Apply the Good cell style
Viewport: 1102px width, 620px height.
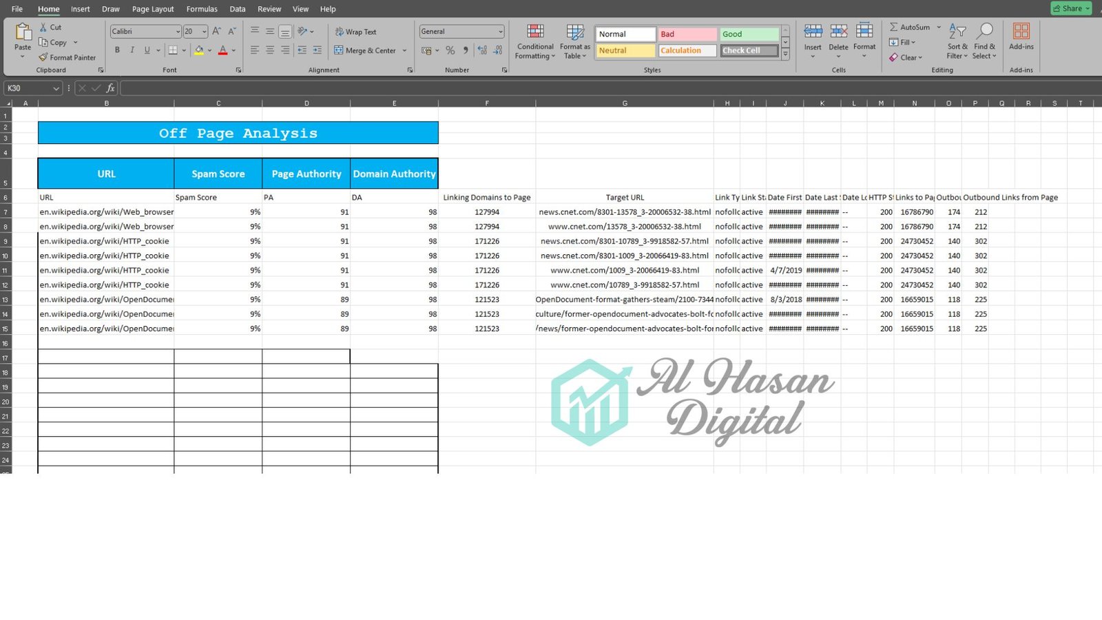pyautogui.click(x=749, y=34)
